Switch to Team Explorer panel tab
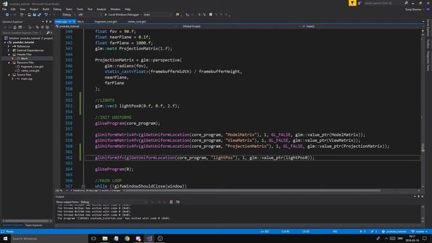 point(34,225)
